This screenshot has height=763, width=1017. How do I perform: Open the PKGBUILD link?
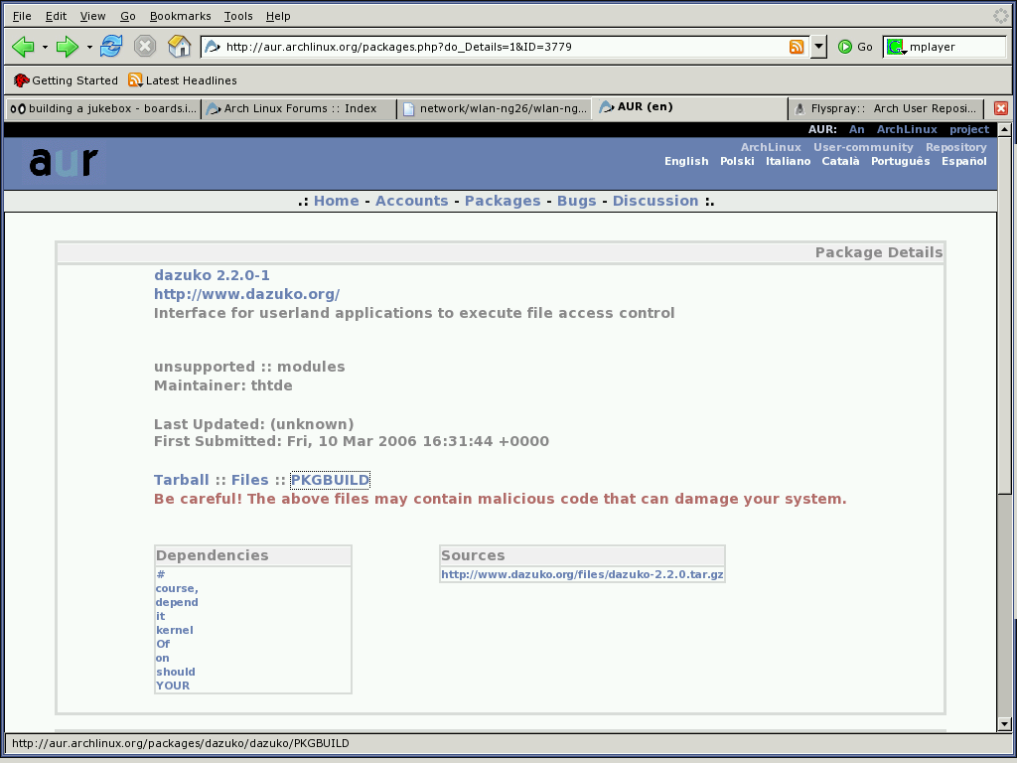pyautogui.click(x=330, y=480)
